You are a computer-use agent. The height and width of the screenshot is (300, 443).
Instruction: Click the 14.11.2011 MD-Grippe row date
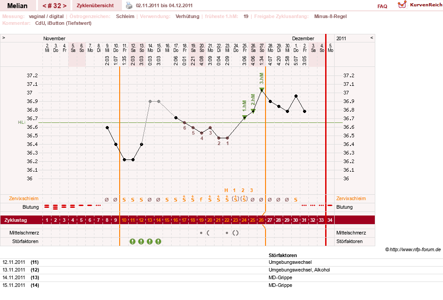(x=14, y=277)
